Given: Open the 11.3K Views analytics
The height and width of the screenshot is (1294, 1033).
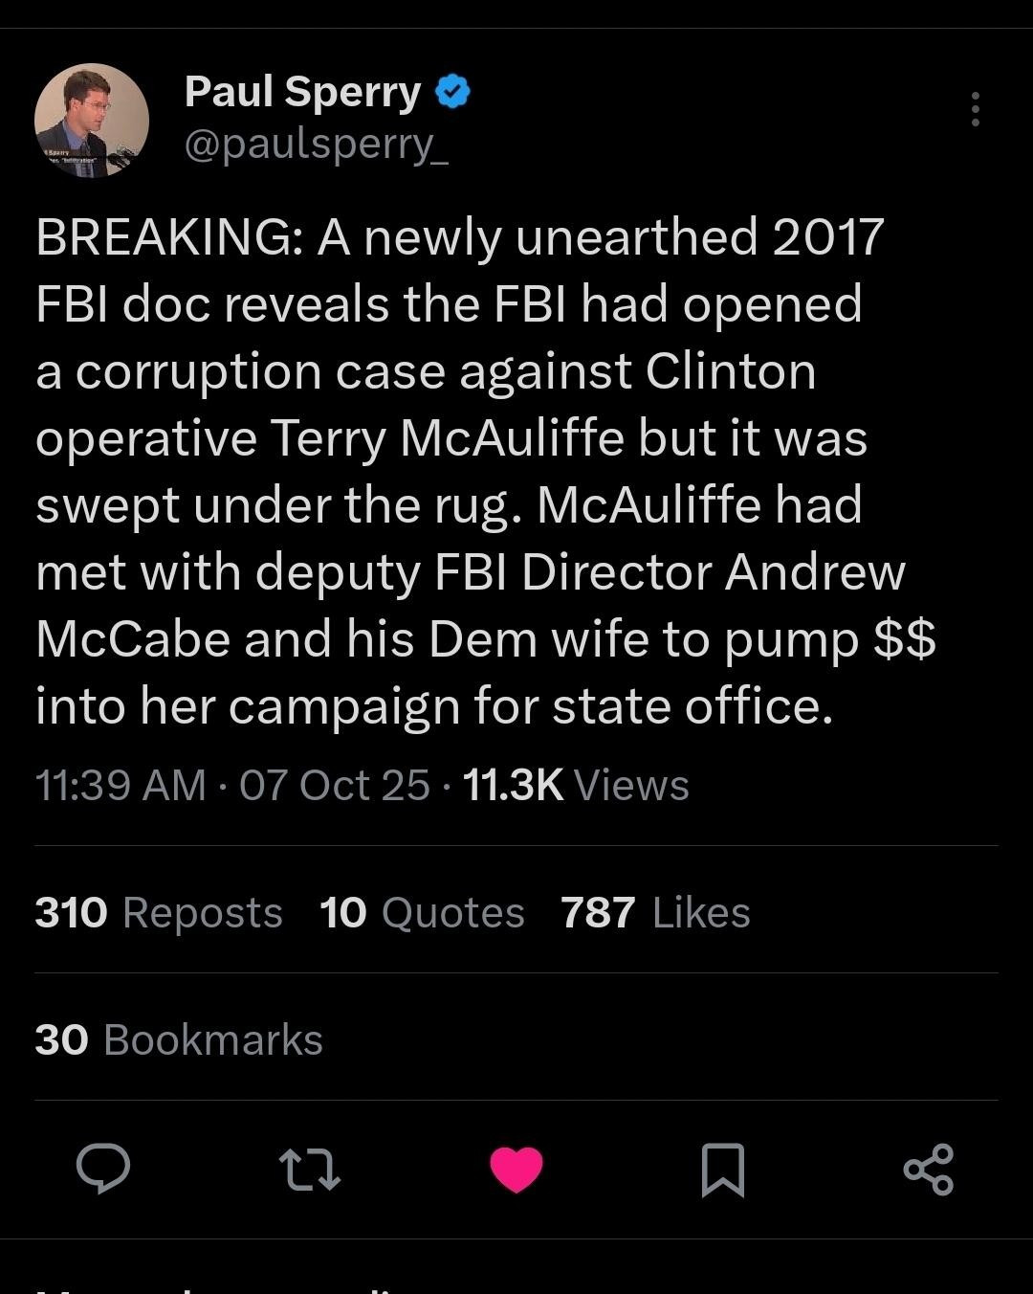Looking at the screenshot, I should coord(575,785).
